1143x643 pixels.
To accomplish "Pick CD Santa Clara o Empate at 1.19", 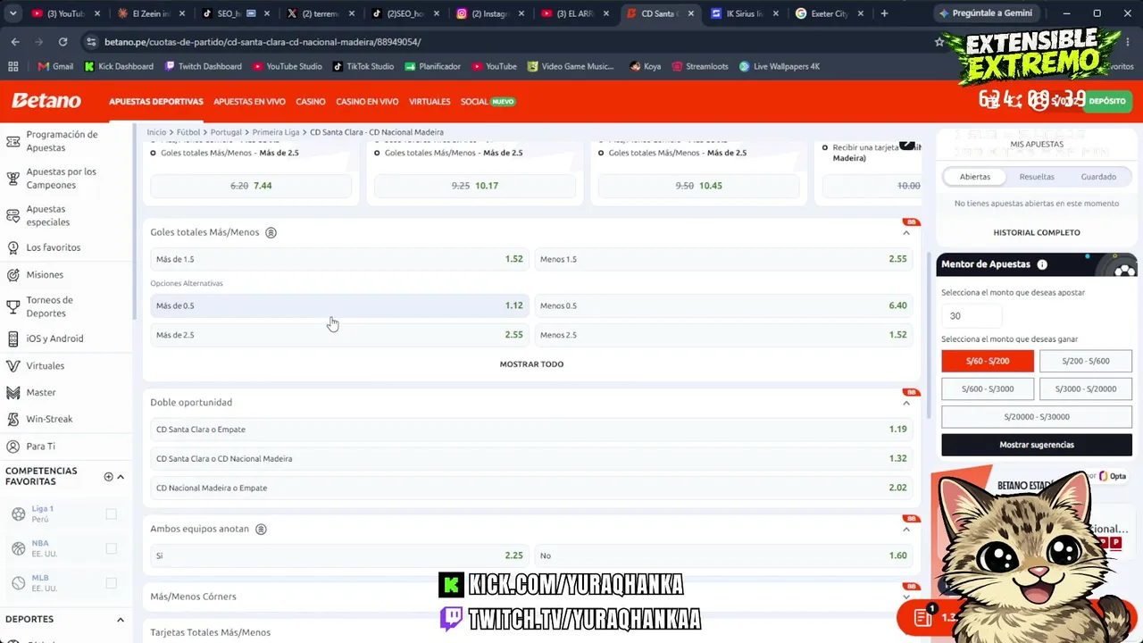I will 531,430.
